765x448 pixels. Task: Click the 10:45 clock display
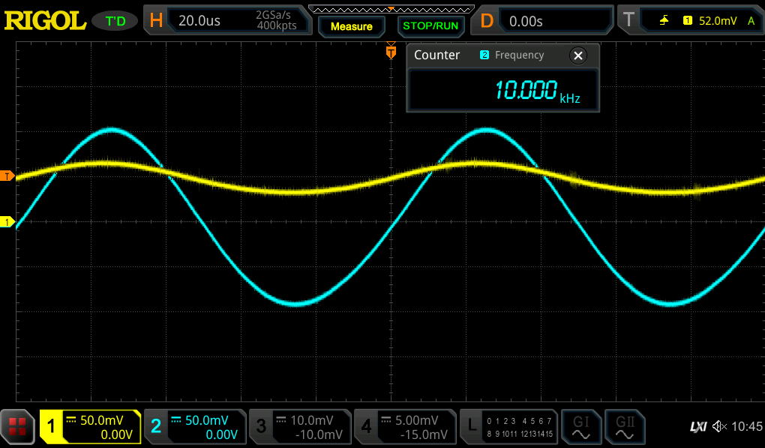point(747,426)
